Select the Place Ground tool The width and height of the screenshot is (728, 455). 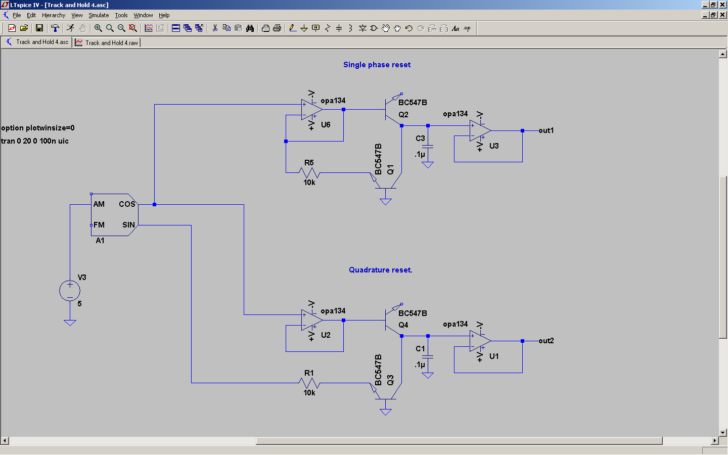coord(304,28)
